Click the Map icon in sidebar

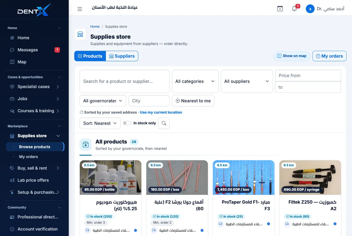click(12, 62)
